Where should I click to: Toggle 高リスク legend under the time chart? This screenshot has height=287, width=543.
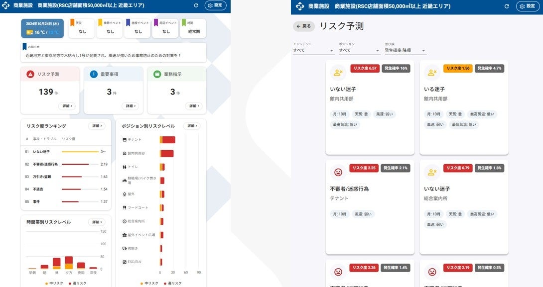[x=78, y=283]
